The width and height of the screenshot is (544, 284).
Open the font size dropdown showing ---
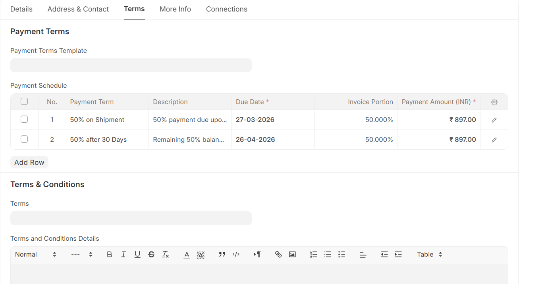[x=81, y=255]
